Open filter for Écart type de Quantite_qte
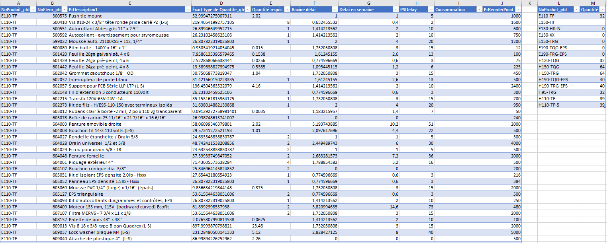The image size is (607, 243). 248,10
